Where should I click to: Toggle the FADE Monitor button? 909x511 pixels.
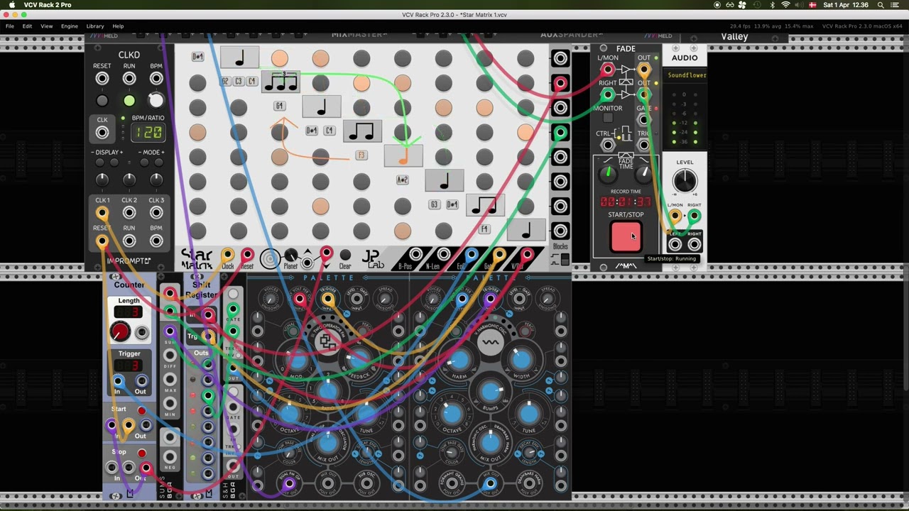pos(608,118)
